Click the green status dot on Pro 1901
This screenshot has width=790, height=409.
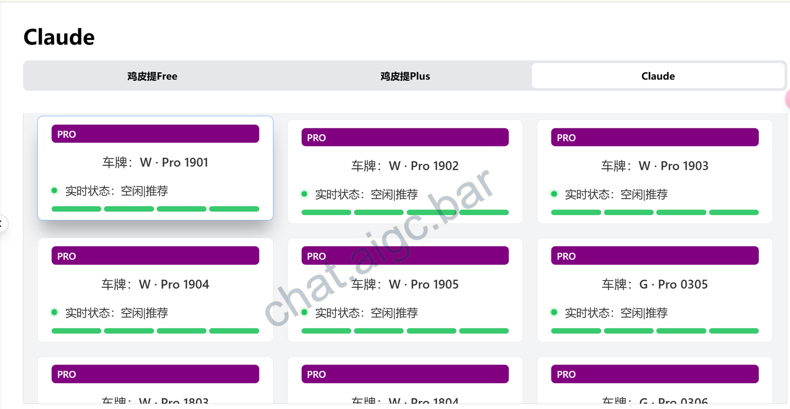click(x=54, y=190)
